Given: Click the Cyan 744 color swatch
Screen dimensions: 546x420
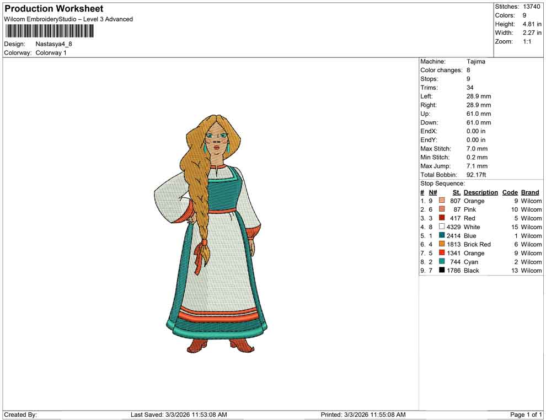Looking at the screenshot, I should [x=442, y=261].
